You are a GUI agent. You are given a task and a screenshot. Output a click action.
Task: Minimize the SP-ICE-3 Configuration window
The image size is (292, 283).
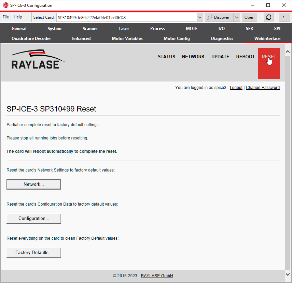(253, 5)
